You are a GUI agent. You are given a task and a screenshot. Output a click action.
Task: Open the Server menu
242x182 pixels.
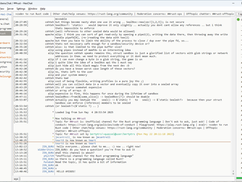coord(10,8)
